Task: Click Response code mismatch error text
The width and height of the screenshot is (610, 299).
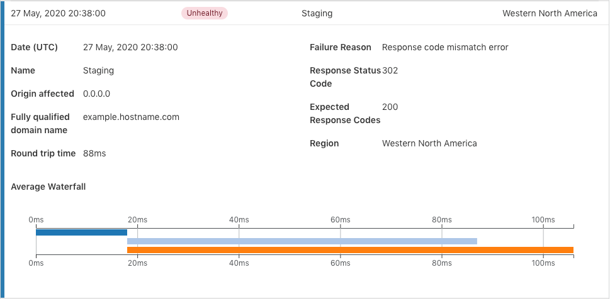Action: click(x=445, y=47)
